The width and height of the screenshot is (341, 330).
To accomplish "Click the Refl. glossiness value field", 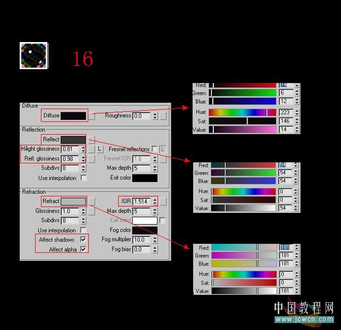I will (x=70, y=159).
